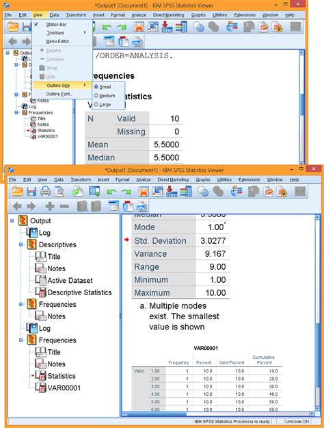This screenshot has height=428, width=324.
Task: Select VAR00001 item in bottom window tree
Action: [64, 388]
